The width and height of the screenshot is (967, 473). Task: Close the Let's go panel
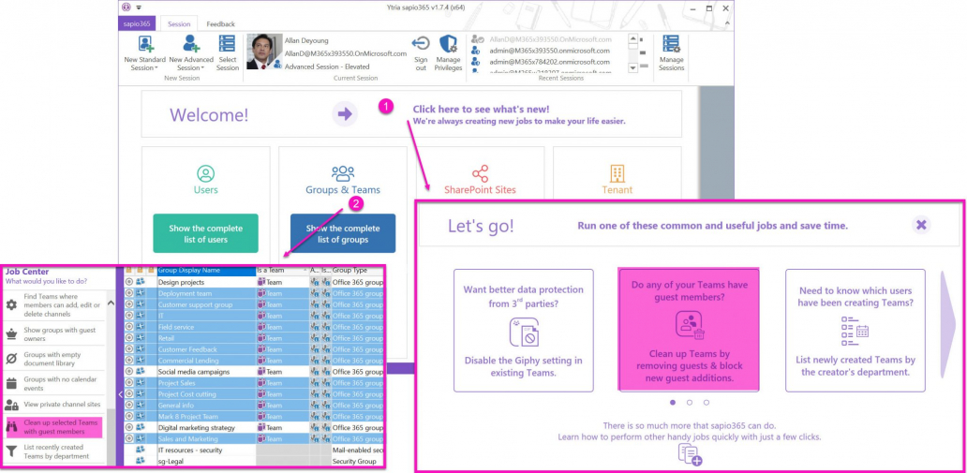tap(921, 225)
